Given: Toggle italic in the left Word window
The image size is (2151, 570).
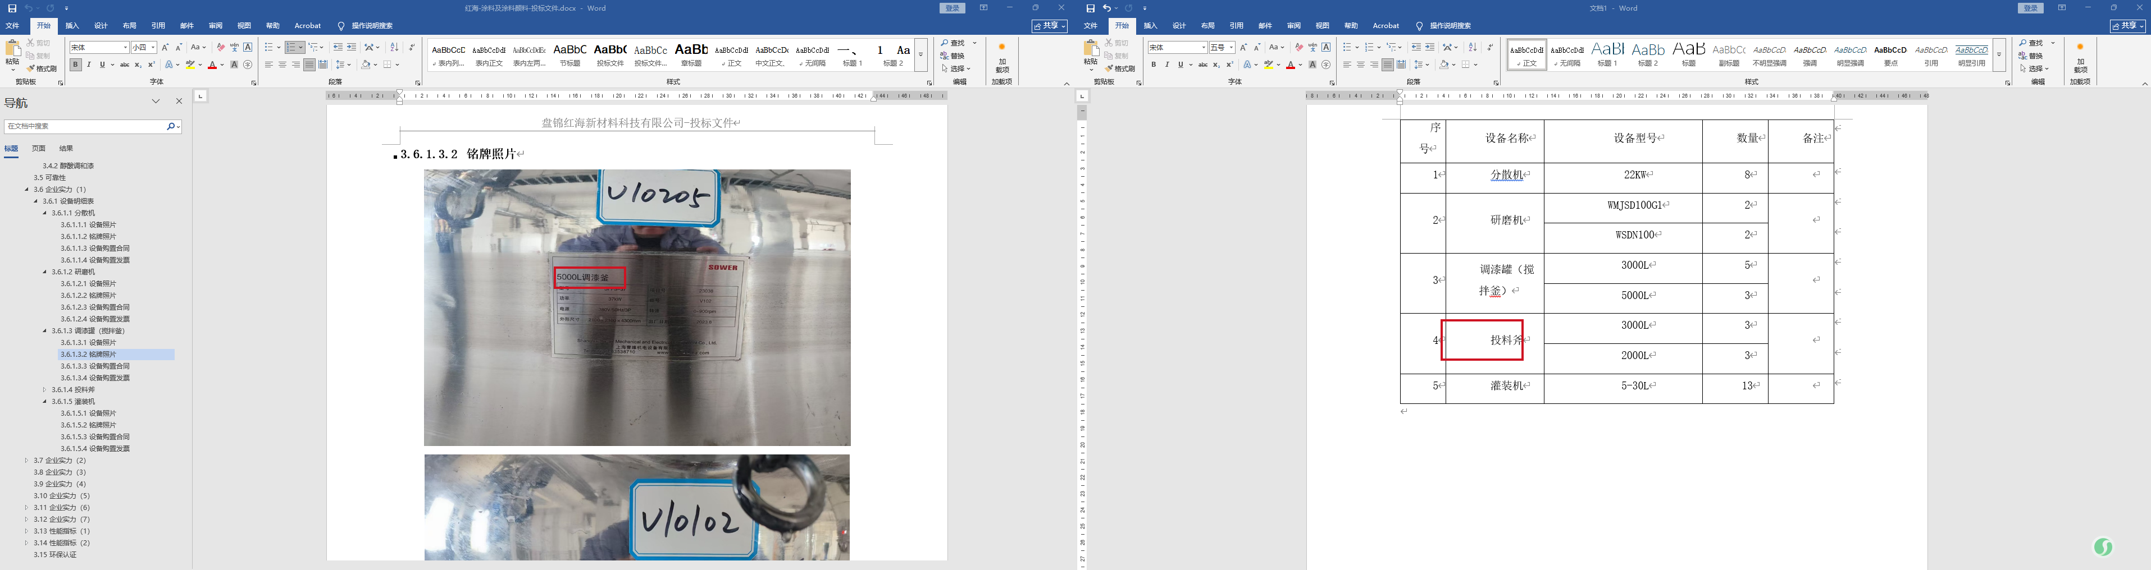Looking at the screenshot, I should pos(89,65).
